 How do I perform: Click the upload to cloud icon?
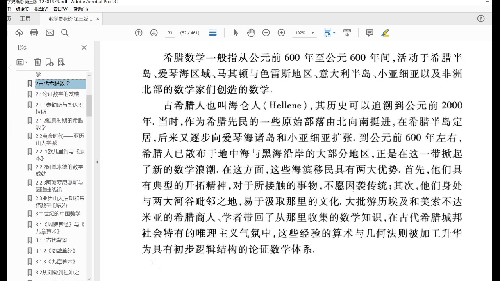click(x=19, y=33)
